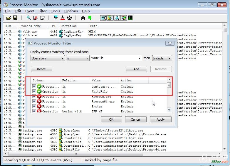Sort filters by the Value header
230x166 pixels.
(104, 81)
